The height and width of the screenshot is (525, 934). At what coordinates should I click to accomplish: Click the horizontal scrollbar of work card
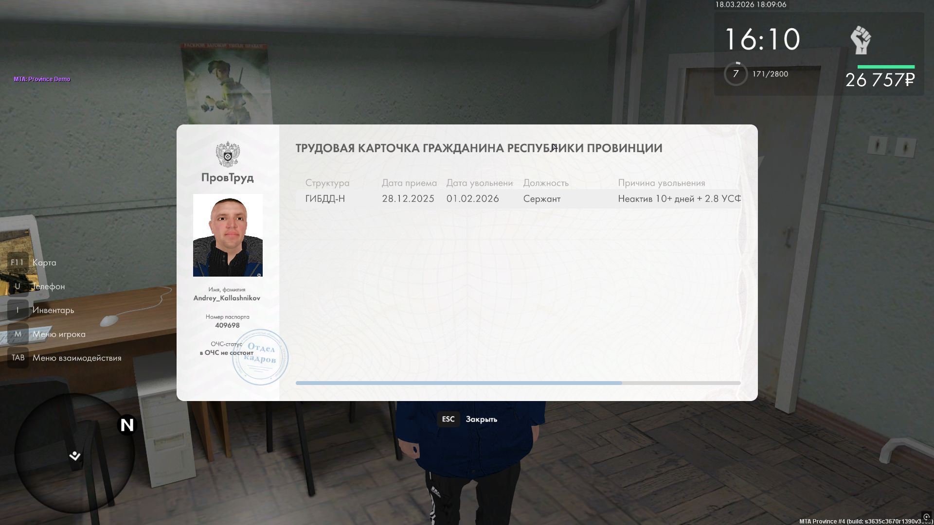pos(458,383)
